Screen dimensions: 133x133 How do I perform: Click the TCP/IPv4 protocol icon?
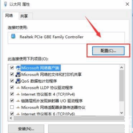[x=18, y=94]
